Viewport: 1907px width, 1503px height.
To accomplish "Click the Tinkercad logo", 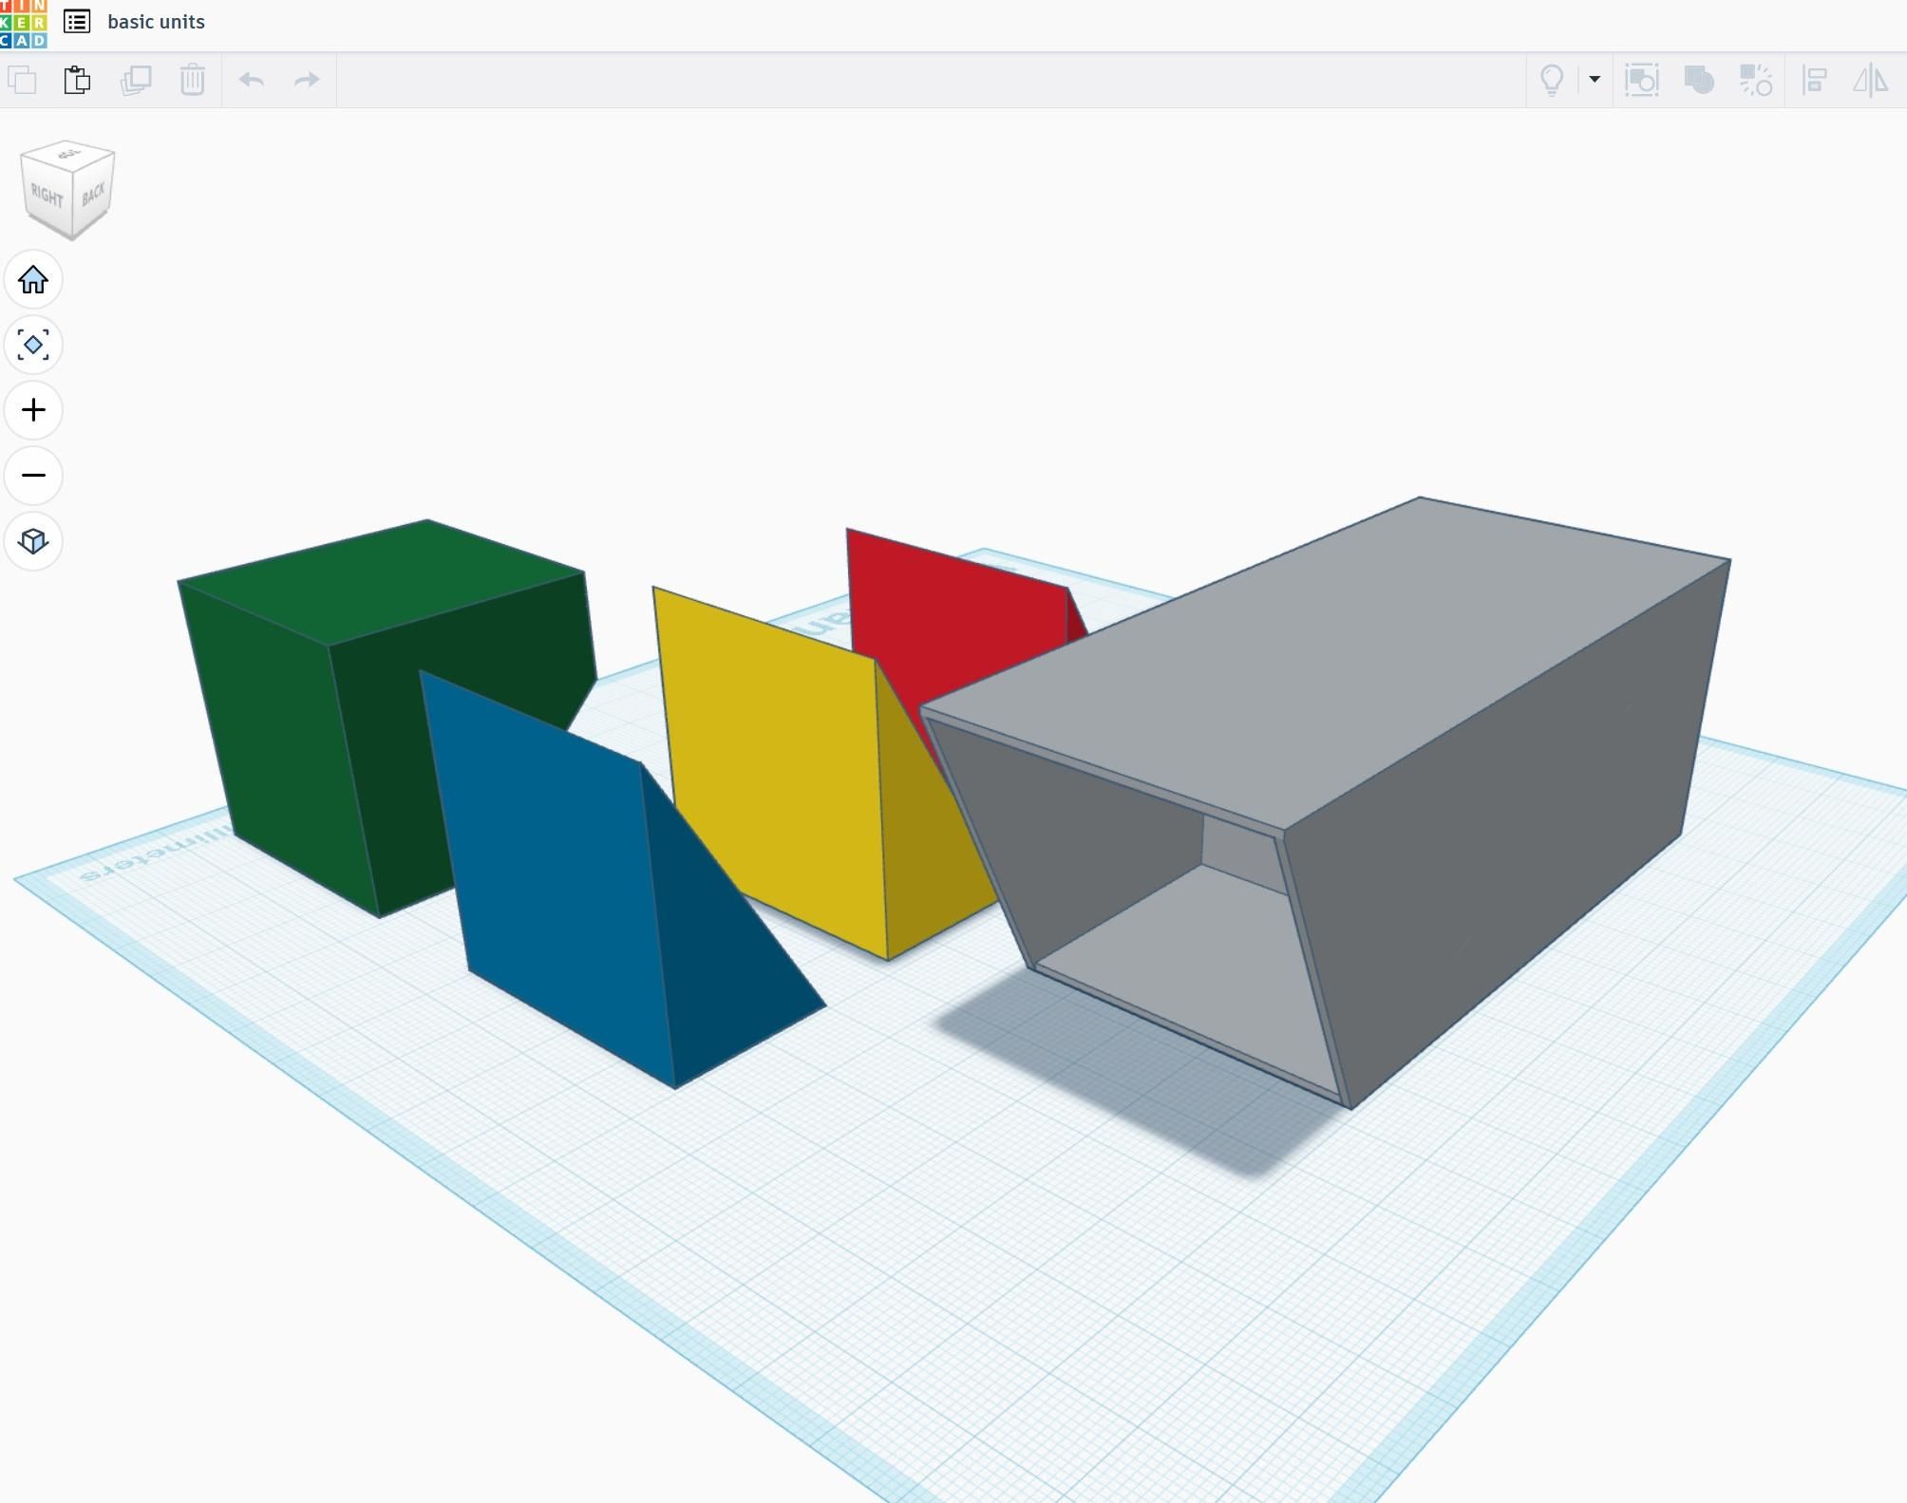I will coord(23,24).
